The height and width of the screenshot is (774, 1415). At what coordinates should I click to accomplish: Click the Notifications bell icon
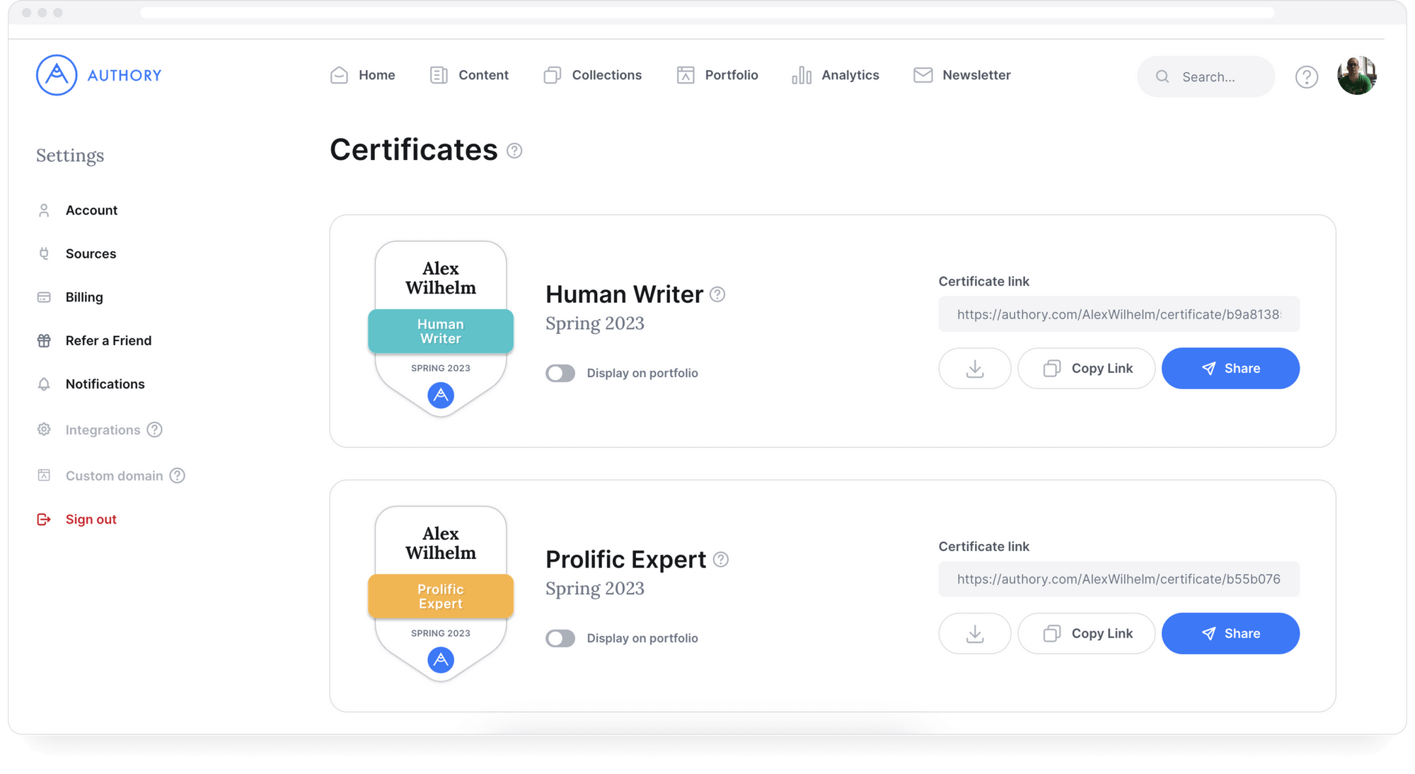44,384
